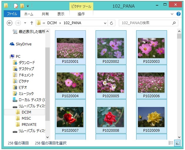Expand the arrow between DCIM and 102_PANA
Image resolution: width=185 pixels, height=150 pixels.
60,23
